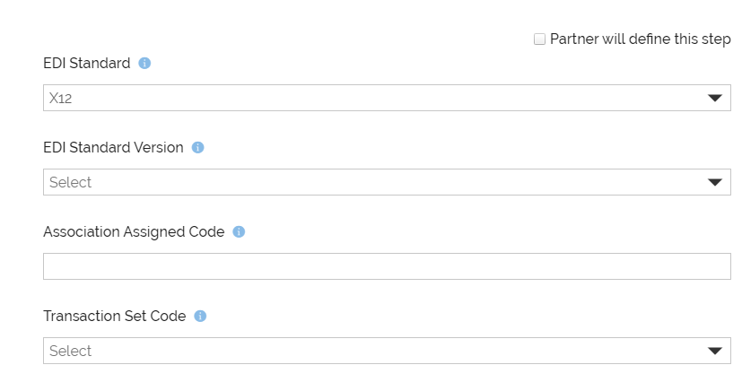Focus the Association Assigned Code text field

(x=386, y=266)
